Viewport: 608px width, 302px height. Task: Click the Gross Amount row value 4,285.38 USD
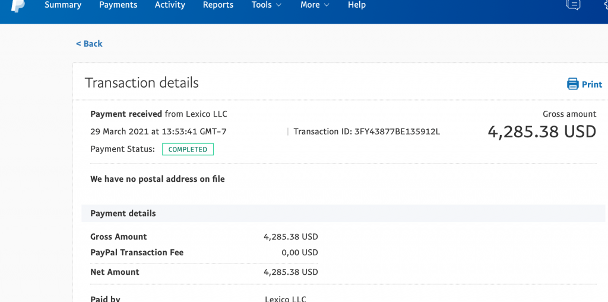click(291, 237)
